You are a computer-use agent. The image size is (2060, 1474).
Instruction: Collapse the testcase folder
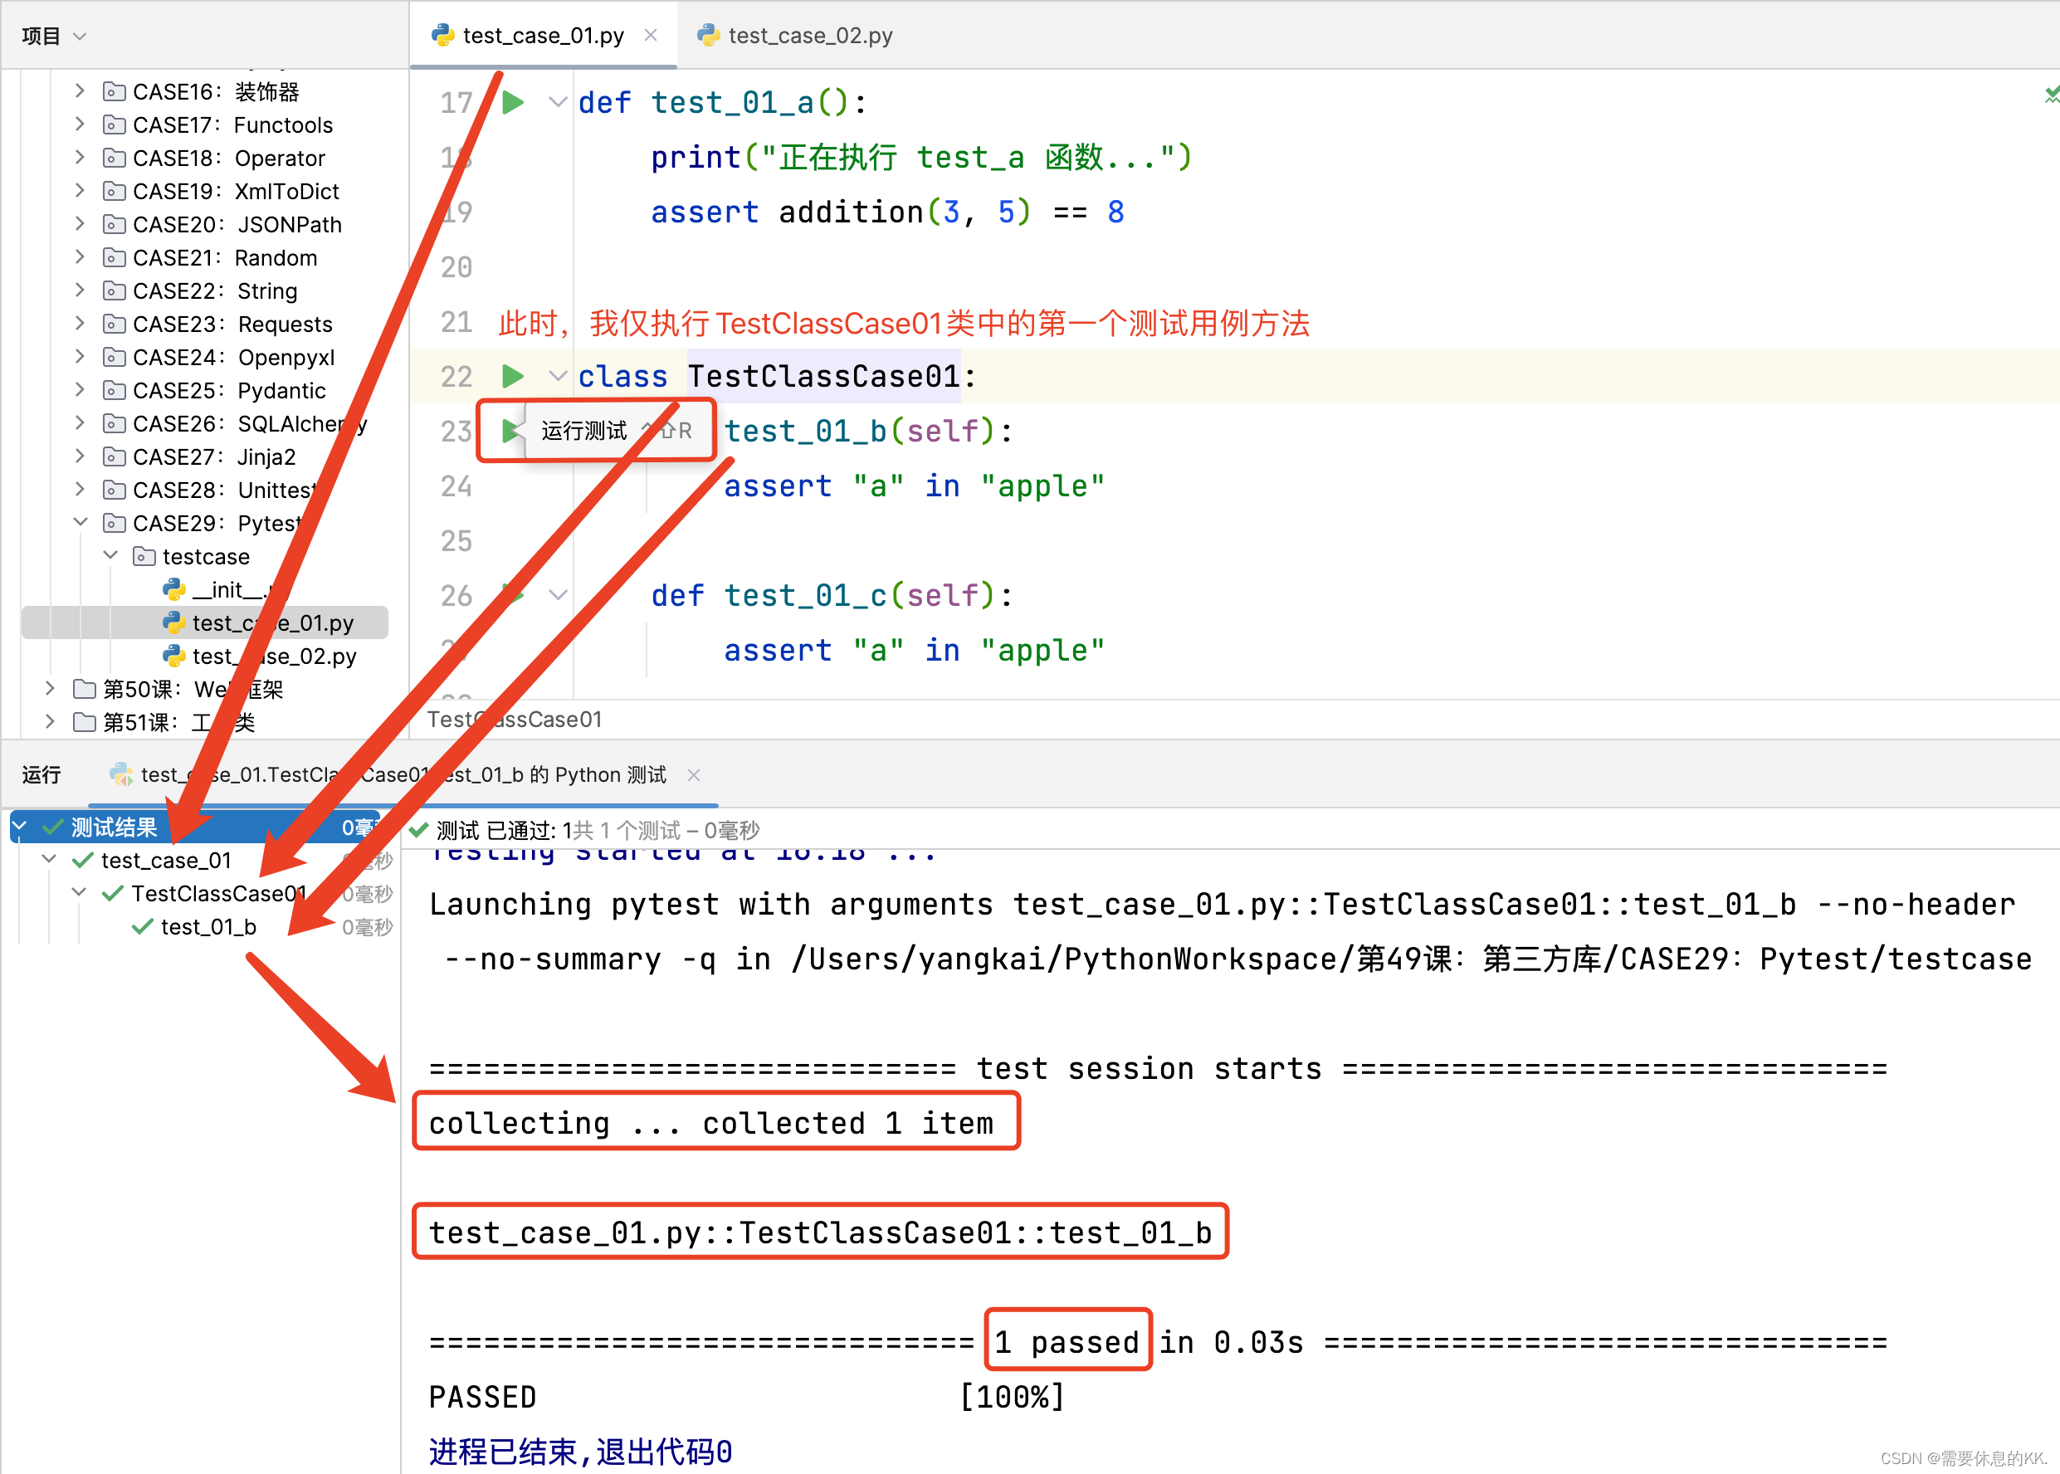coord(110,554)
